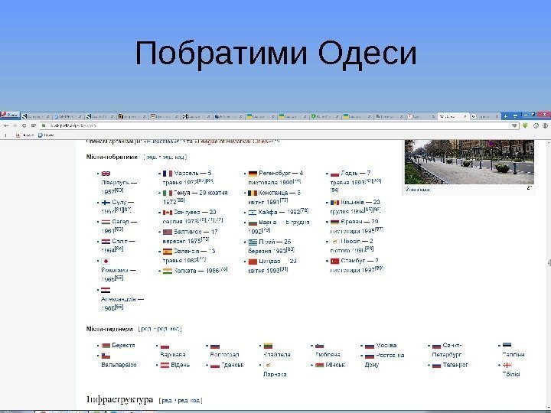This screenshot has height=413, width=551.
Task: Open the Варшава partner city link
Action: pyautogui.click(x=172, y=355)
